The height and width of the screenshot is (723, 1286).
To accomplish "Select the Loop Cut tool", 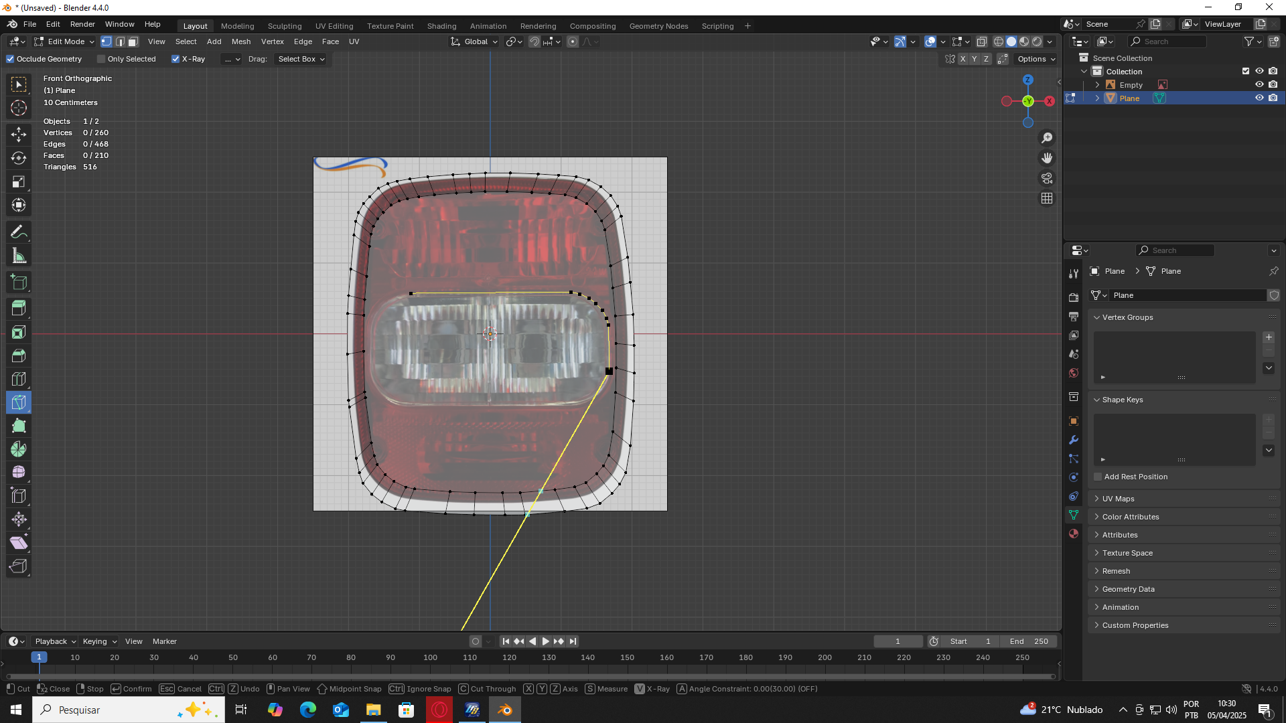I will point(19,379).
